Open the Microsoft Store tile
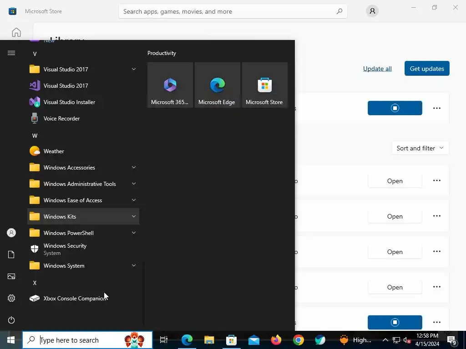Image resolution: width=466 pixels, height=349 pixels. [265, 85]
